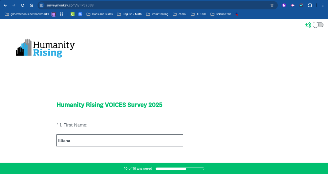Open the Volunteering bookmarks folder

[157, 14]
